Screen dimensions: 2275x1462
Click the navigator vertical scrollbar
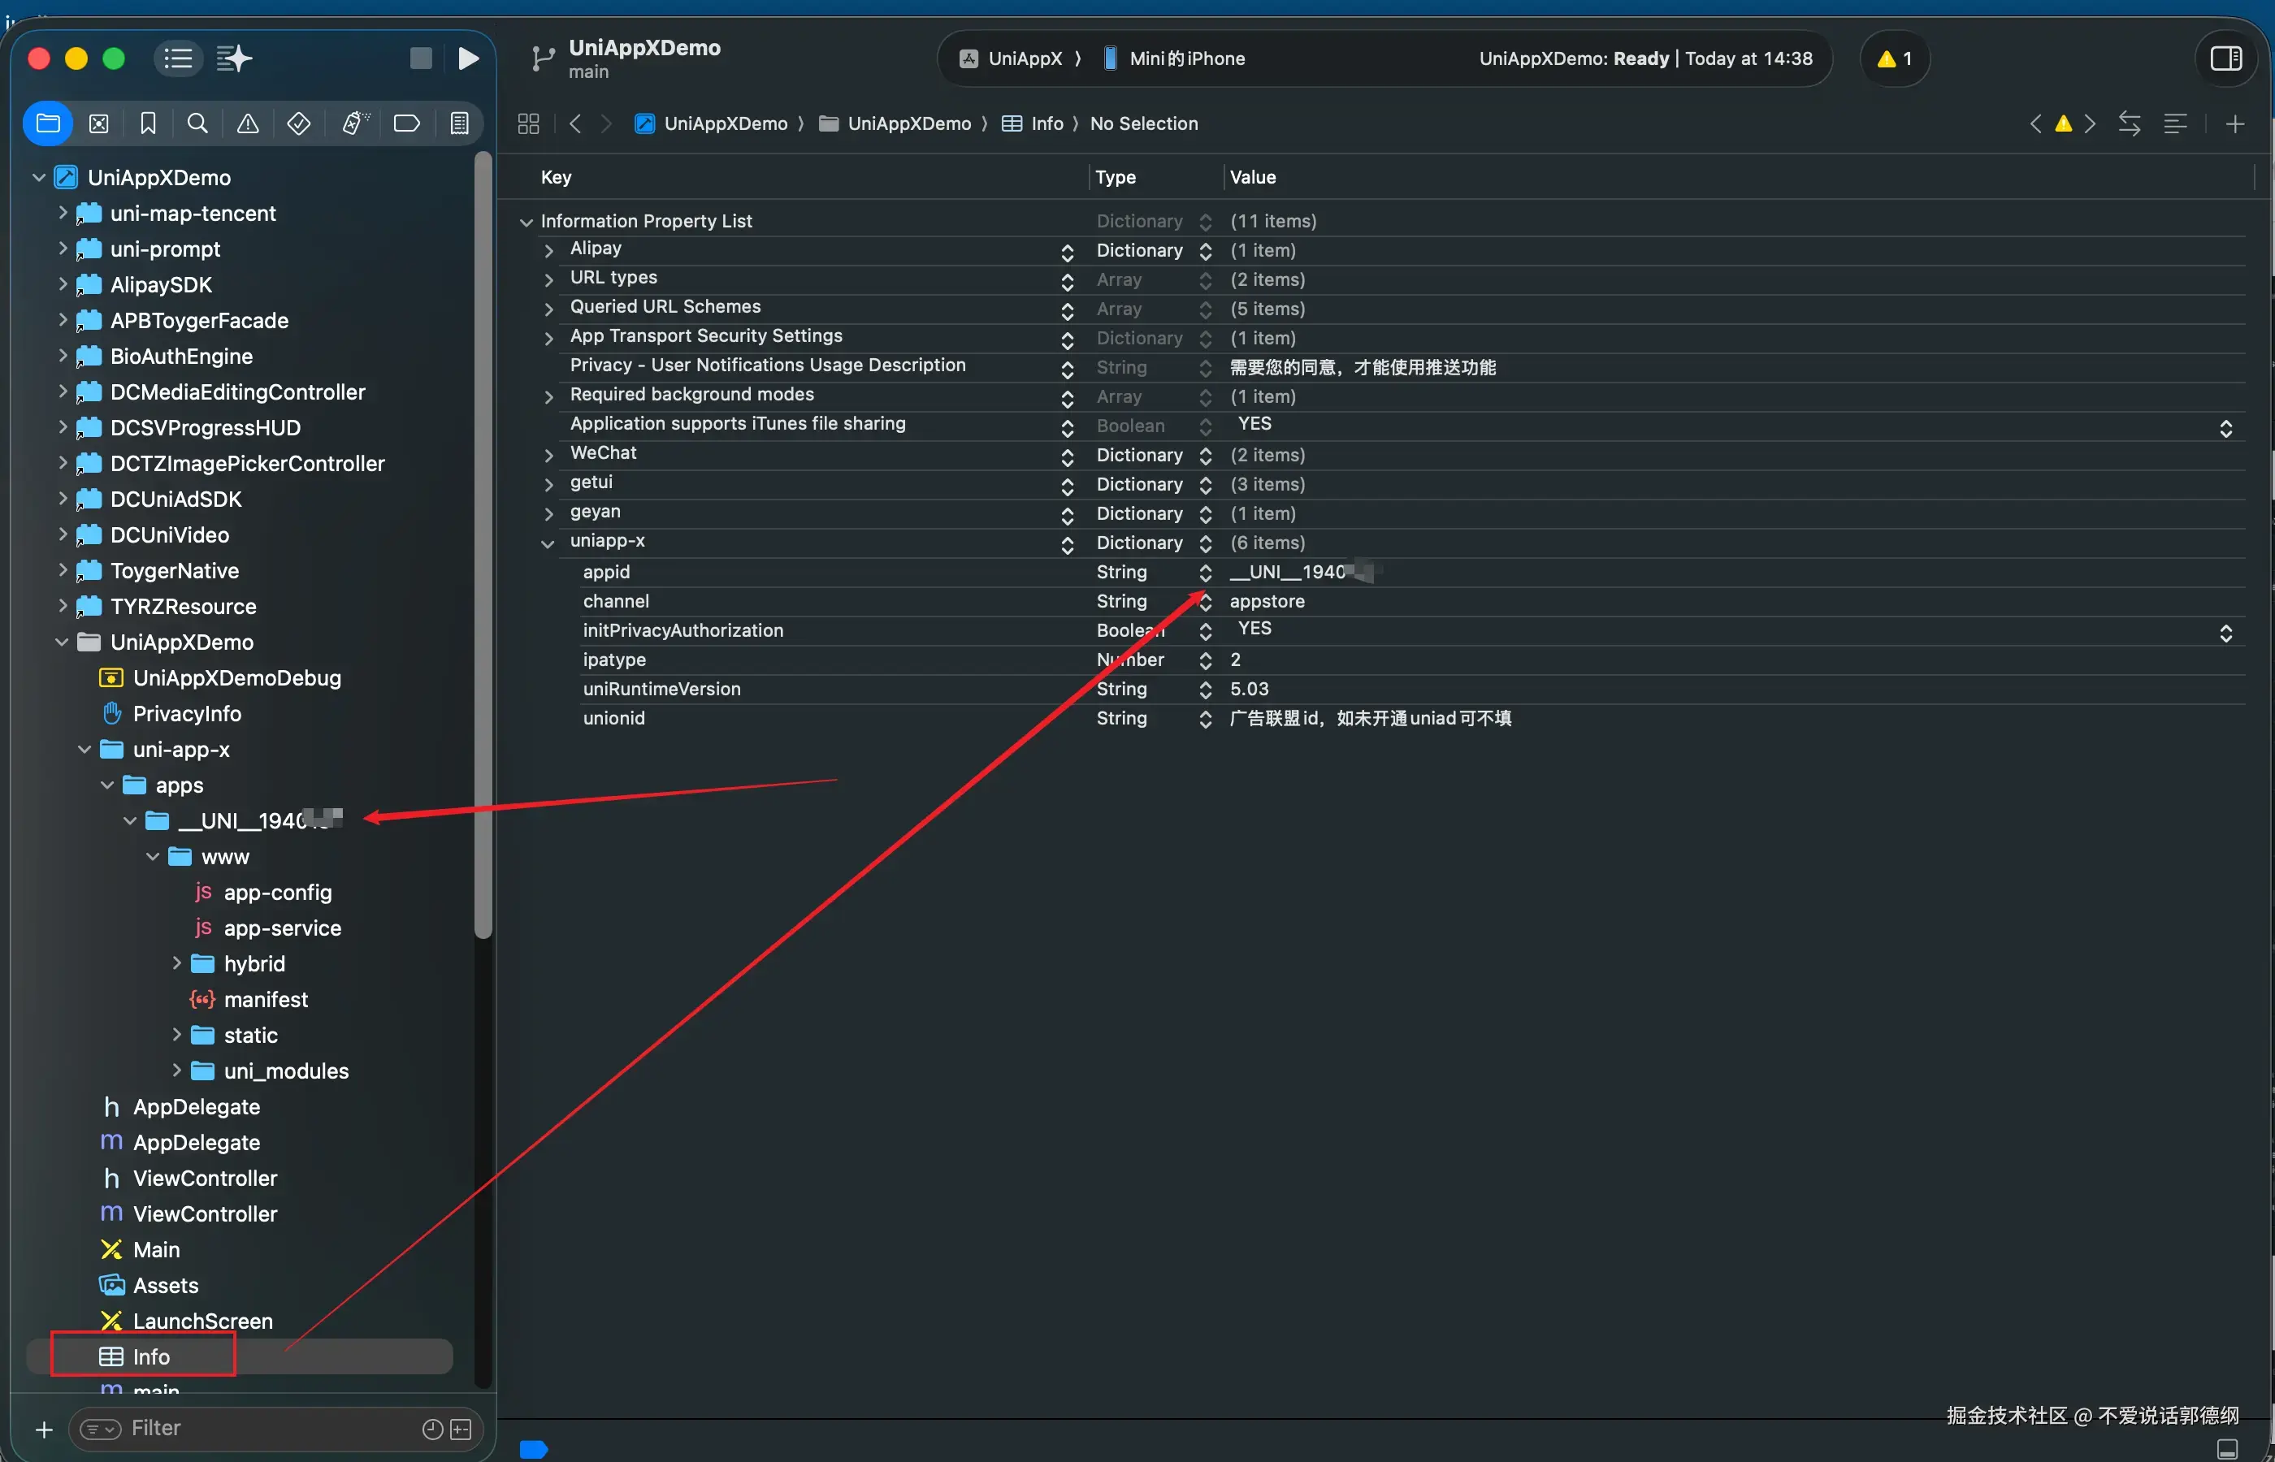point(483,546)
